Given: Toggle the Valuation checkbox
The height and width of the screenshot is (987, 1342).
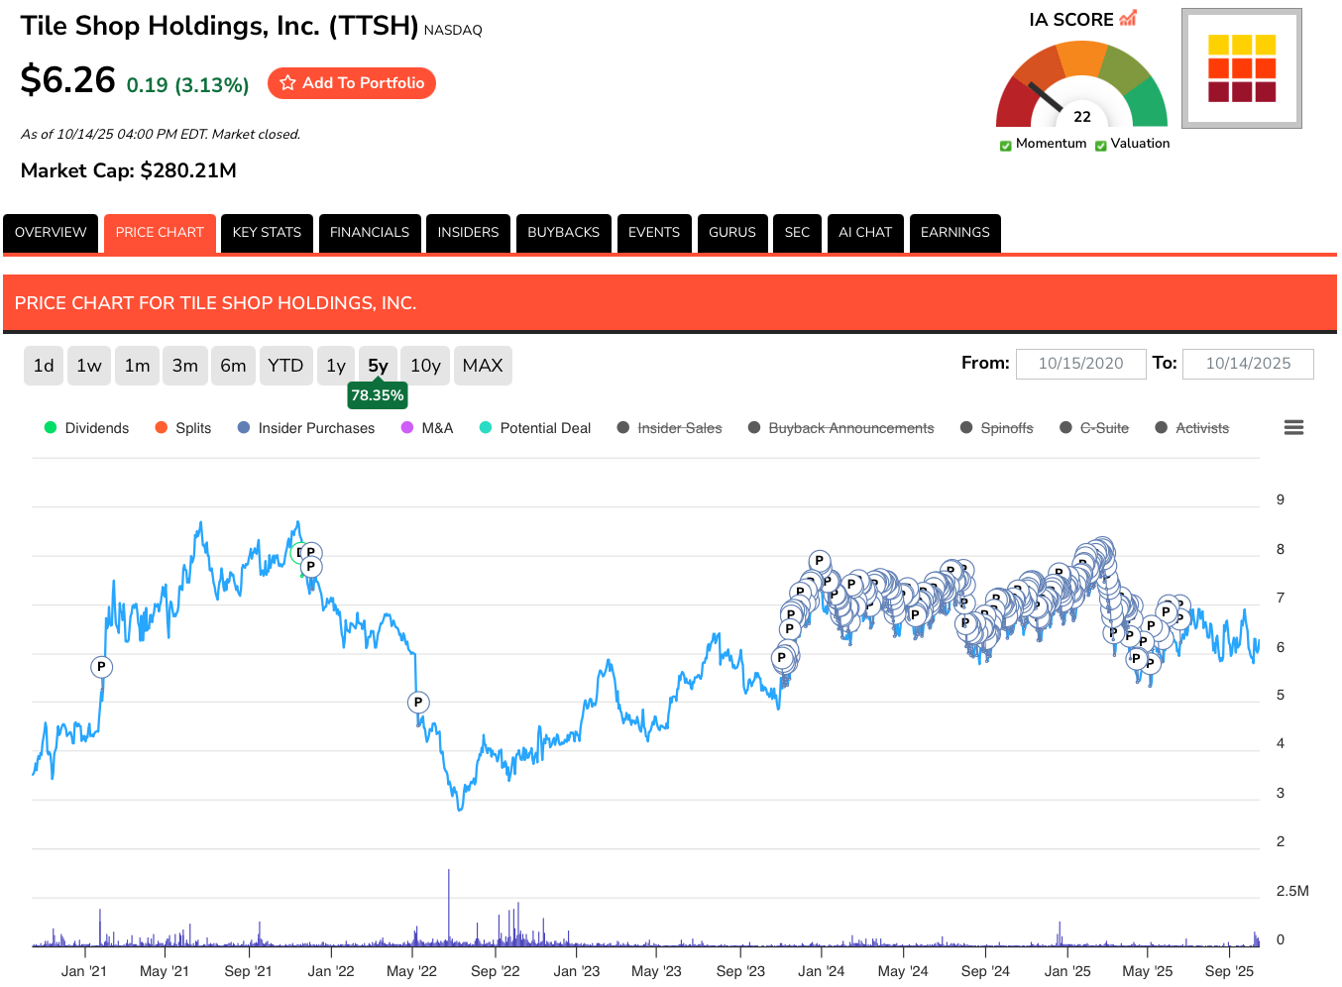Looking at the screenshot, I should (x=1100, y=145).
